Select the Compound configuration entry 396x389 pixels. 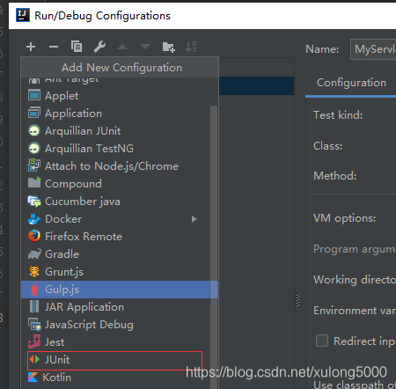click(115, 184)
